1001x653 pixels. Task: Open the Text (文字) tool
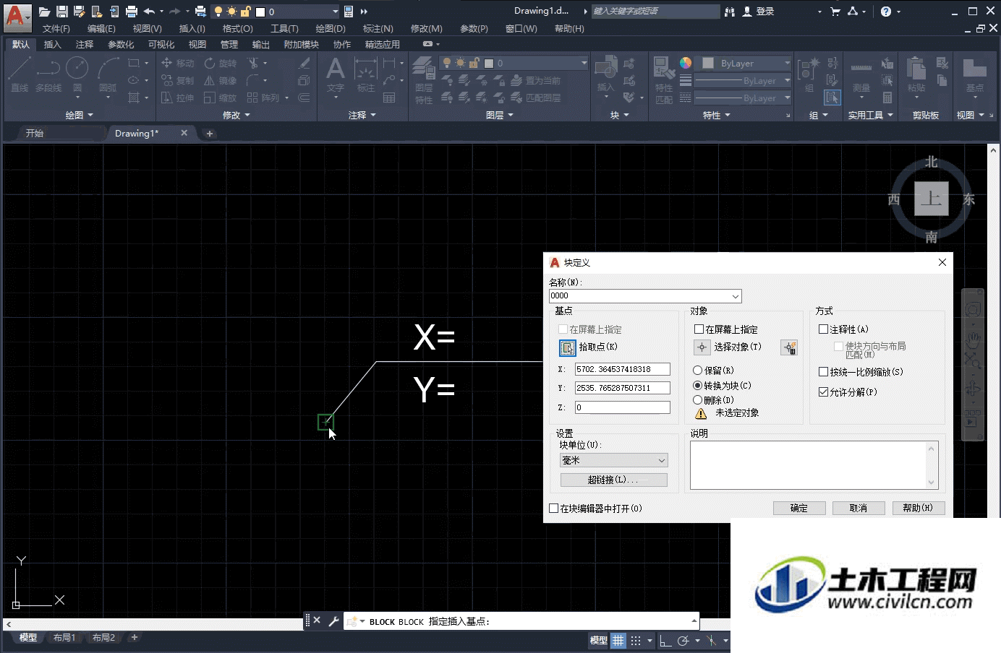coord(336,75)
